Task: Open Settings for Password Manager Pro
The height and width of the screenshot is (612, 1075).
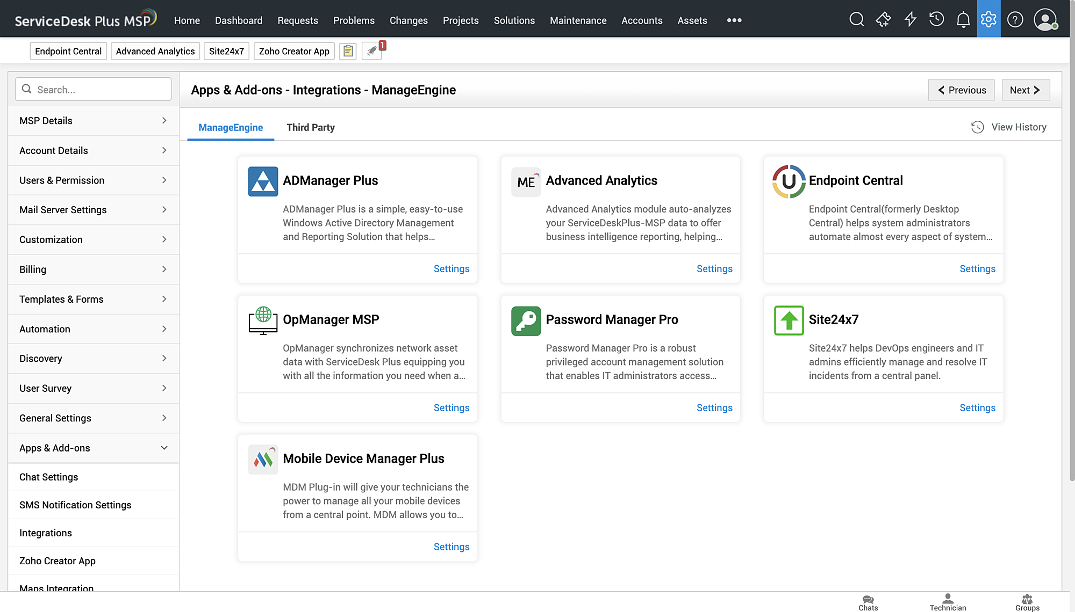Action: (x=714, y=407)
